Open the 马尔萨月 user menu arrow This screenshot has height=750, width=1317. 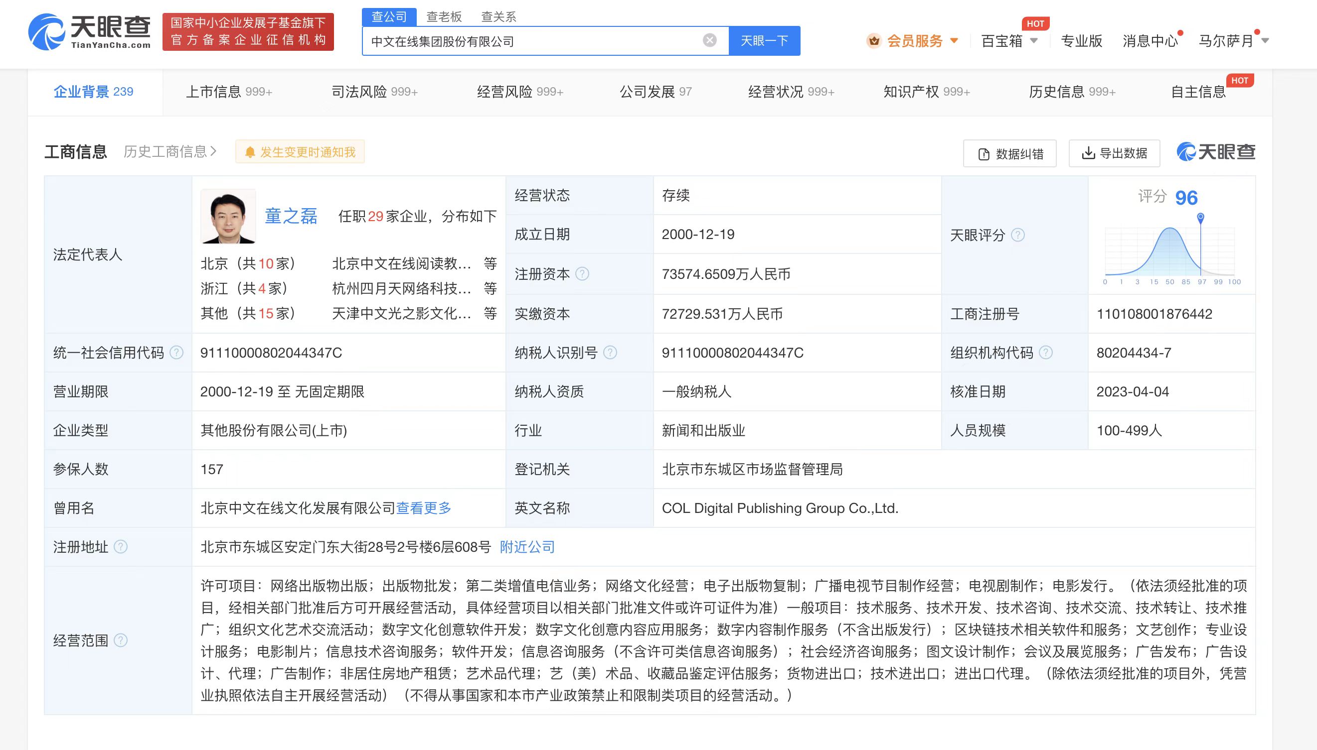(1265, 41)
